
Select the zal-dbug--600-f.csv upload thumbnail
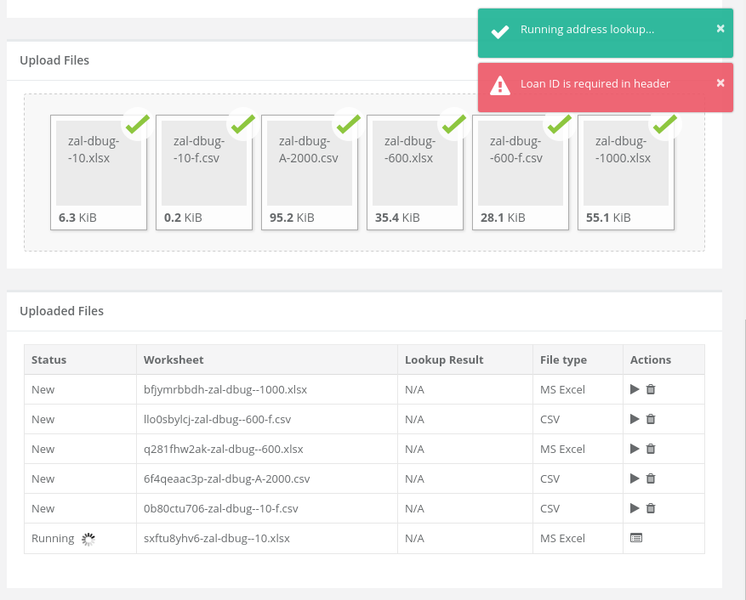pos(521,173)
